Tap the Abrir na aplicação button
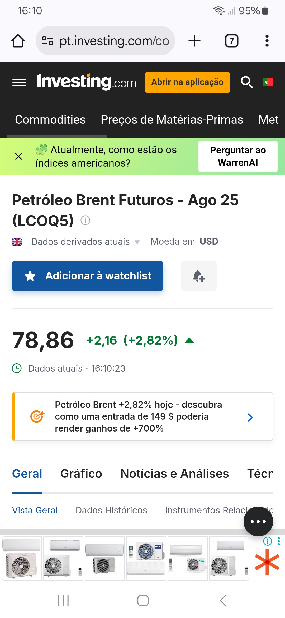This screenshot has height=618, width=285. pyautogui.click(x=187, y=82)
